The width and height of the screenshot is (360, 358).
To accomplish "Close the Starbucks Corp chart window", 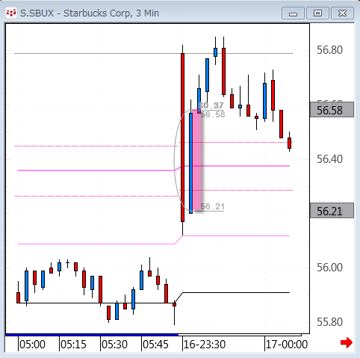I will [x=343, y=13].
